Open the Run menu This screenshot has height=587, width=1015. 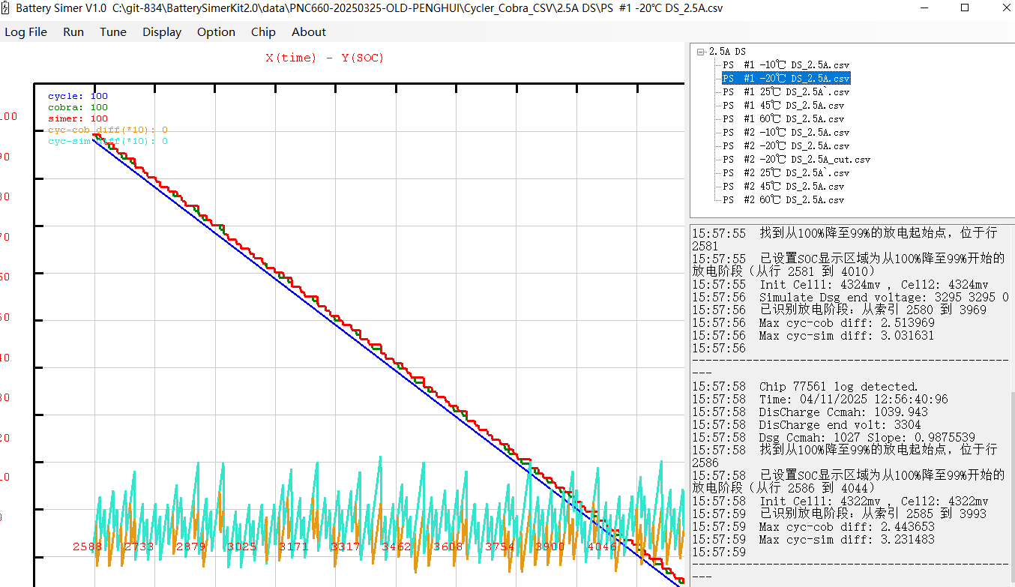point(73,32)
